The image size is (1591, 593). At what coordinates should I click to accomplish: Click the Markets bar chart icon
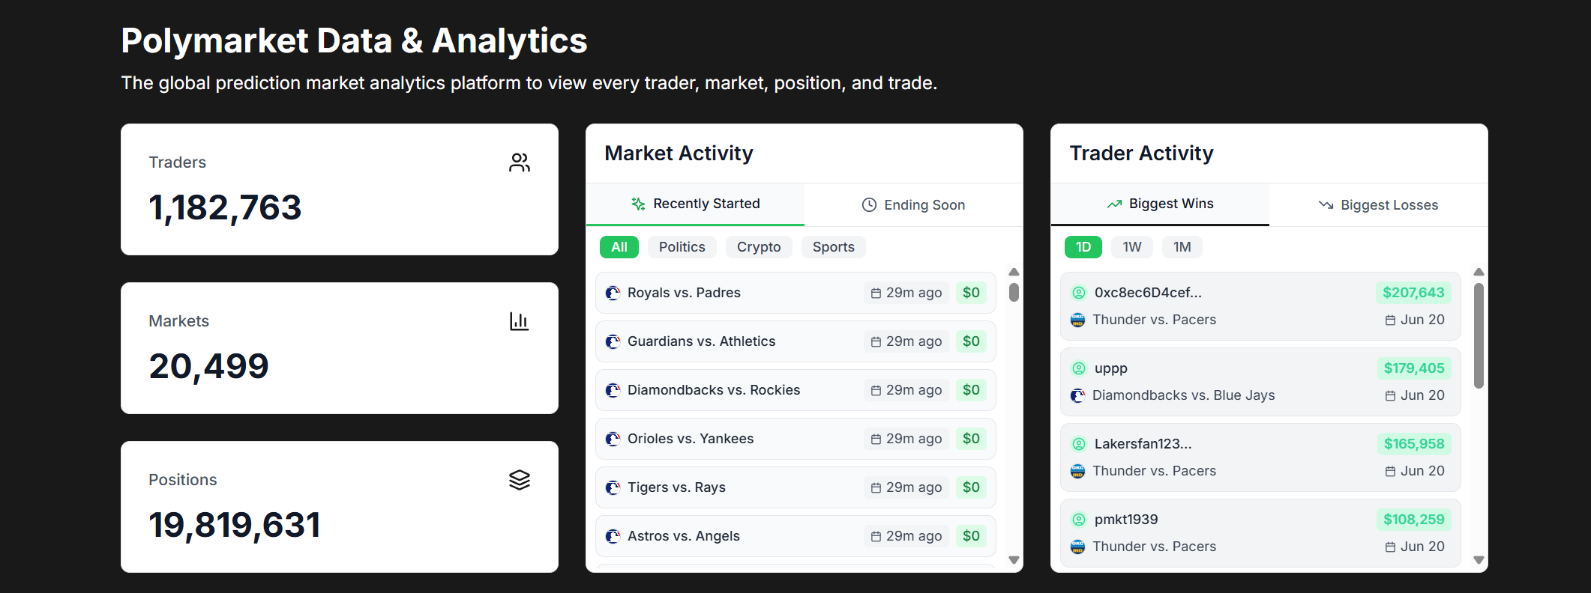pyautogui.click(x=520, y=321)
